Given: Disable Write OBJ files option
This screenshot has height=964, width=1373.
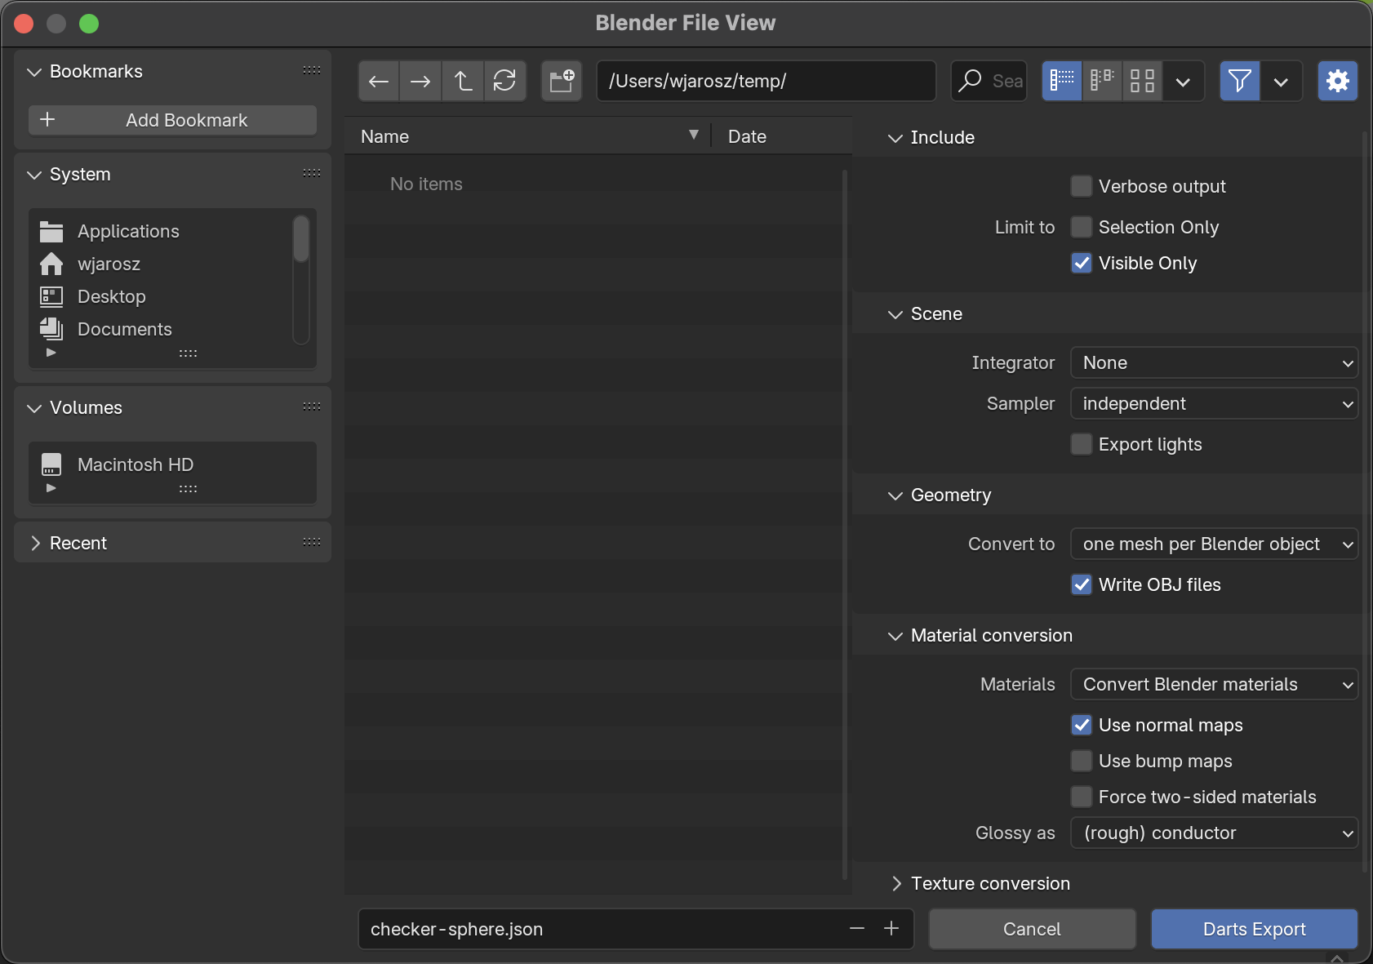Looking at the screenshot, I should 1082,584.
